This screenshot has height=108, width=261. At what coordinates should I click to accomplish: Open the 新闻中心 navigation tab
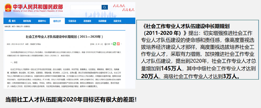[42, 21]
